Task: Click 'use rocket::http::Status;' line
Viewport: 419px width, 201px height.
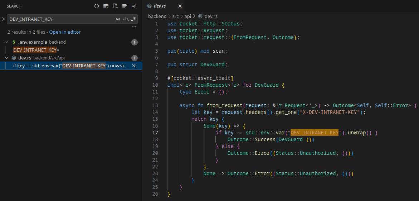Action: pyautogui.click(x=205, y=24)
